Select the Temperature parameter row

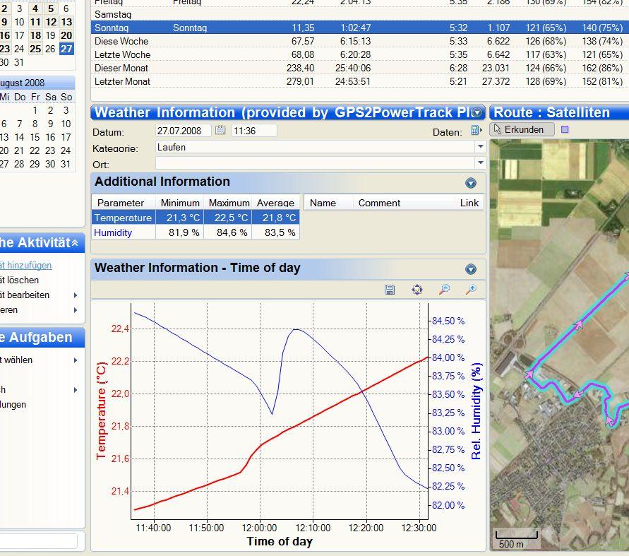pyautogui.click(x=196, y=218)
